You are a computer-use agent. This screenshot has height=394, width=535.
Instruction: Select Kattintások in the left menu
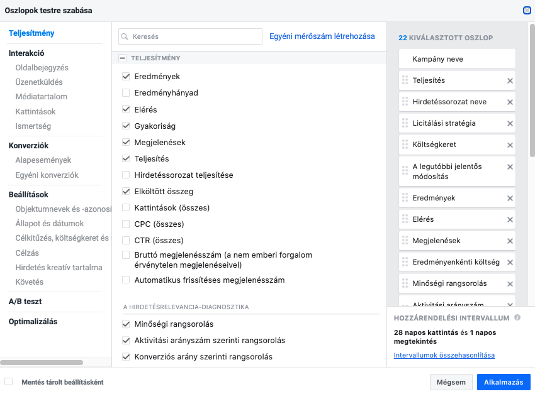tap(35, 112)
